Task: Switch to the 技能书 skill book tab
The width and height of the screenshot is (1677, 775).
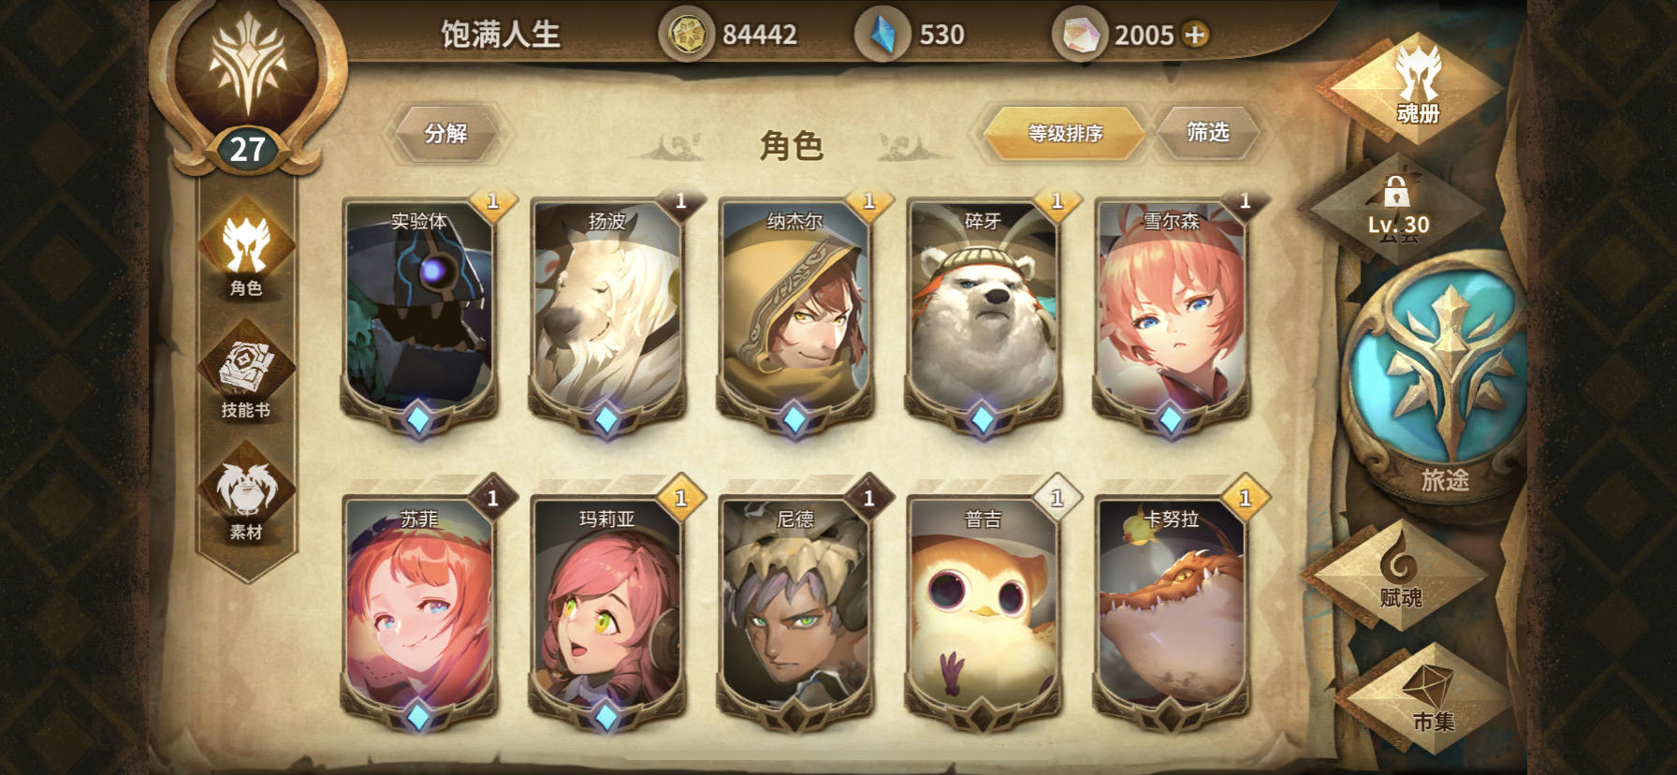Action: click(x=246, y=371)
